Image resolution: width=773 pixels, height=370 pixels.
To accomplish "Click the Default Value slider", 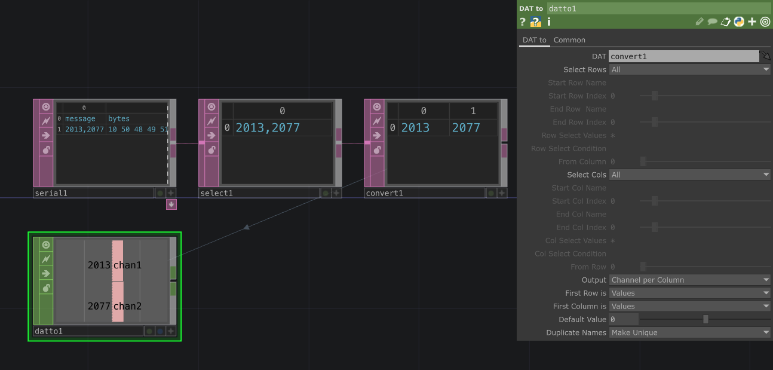I will (x=705, y=320).
